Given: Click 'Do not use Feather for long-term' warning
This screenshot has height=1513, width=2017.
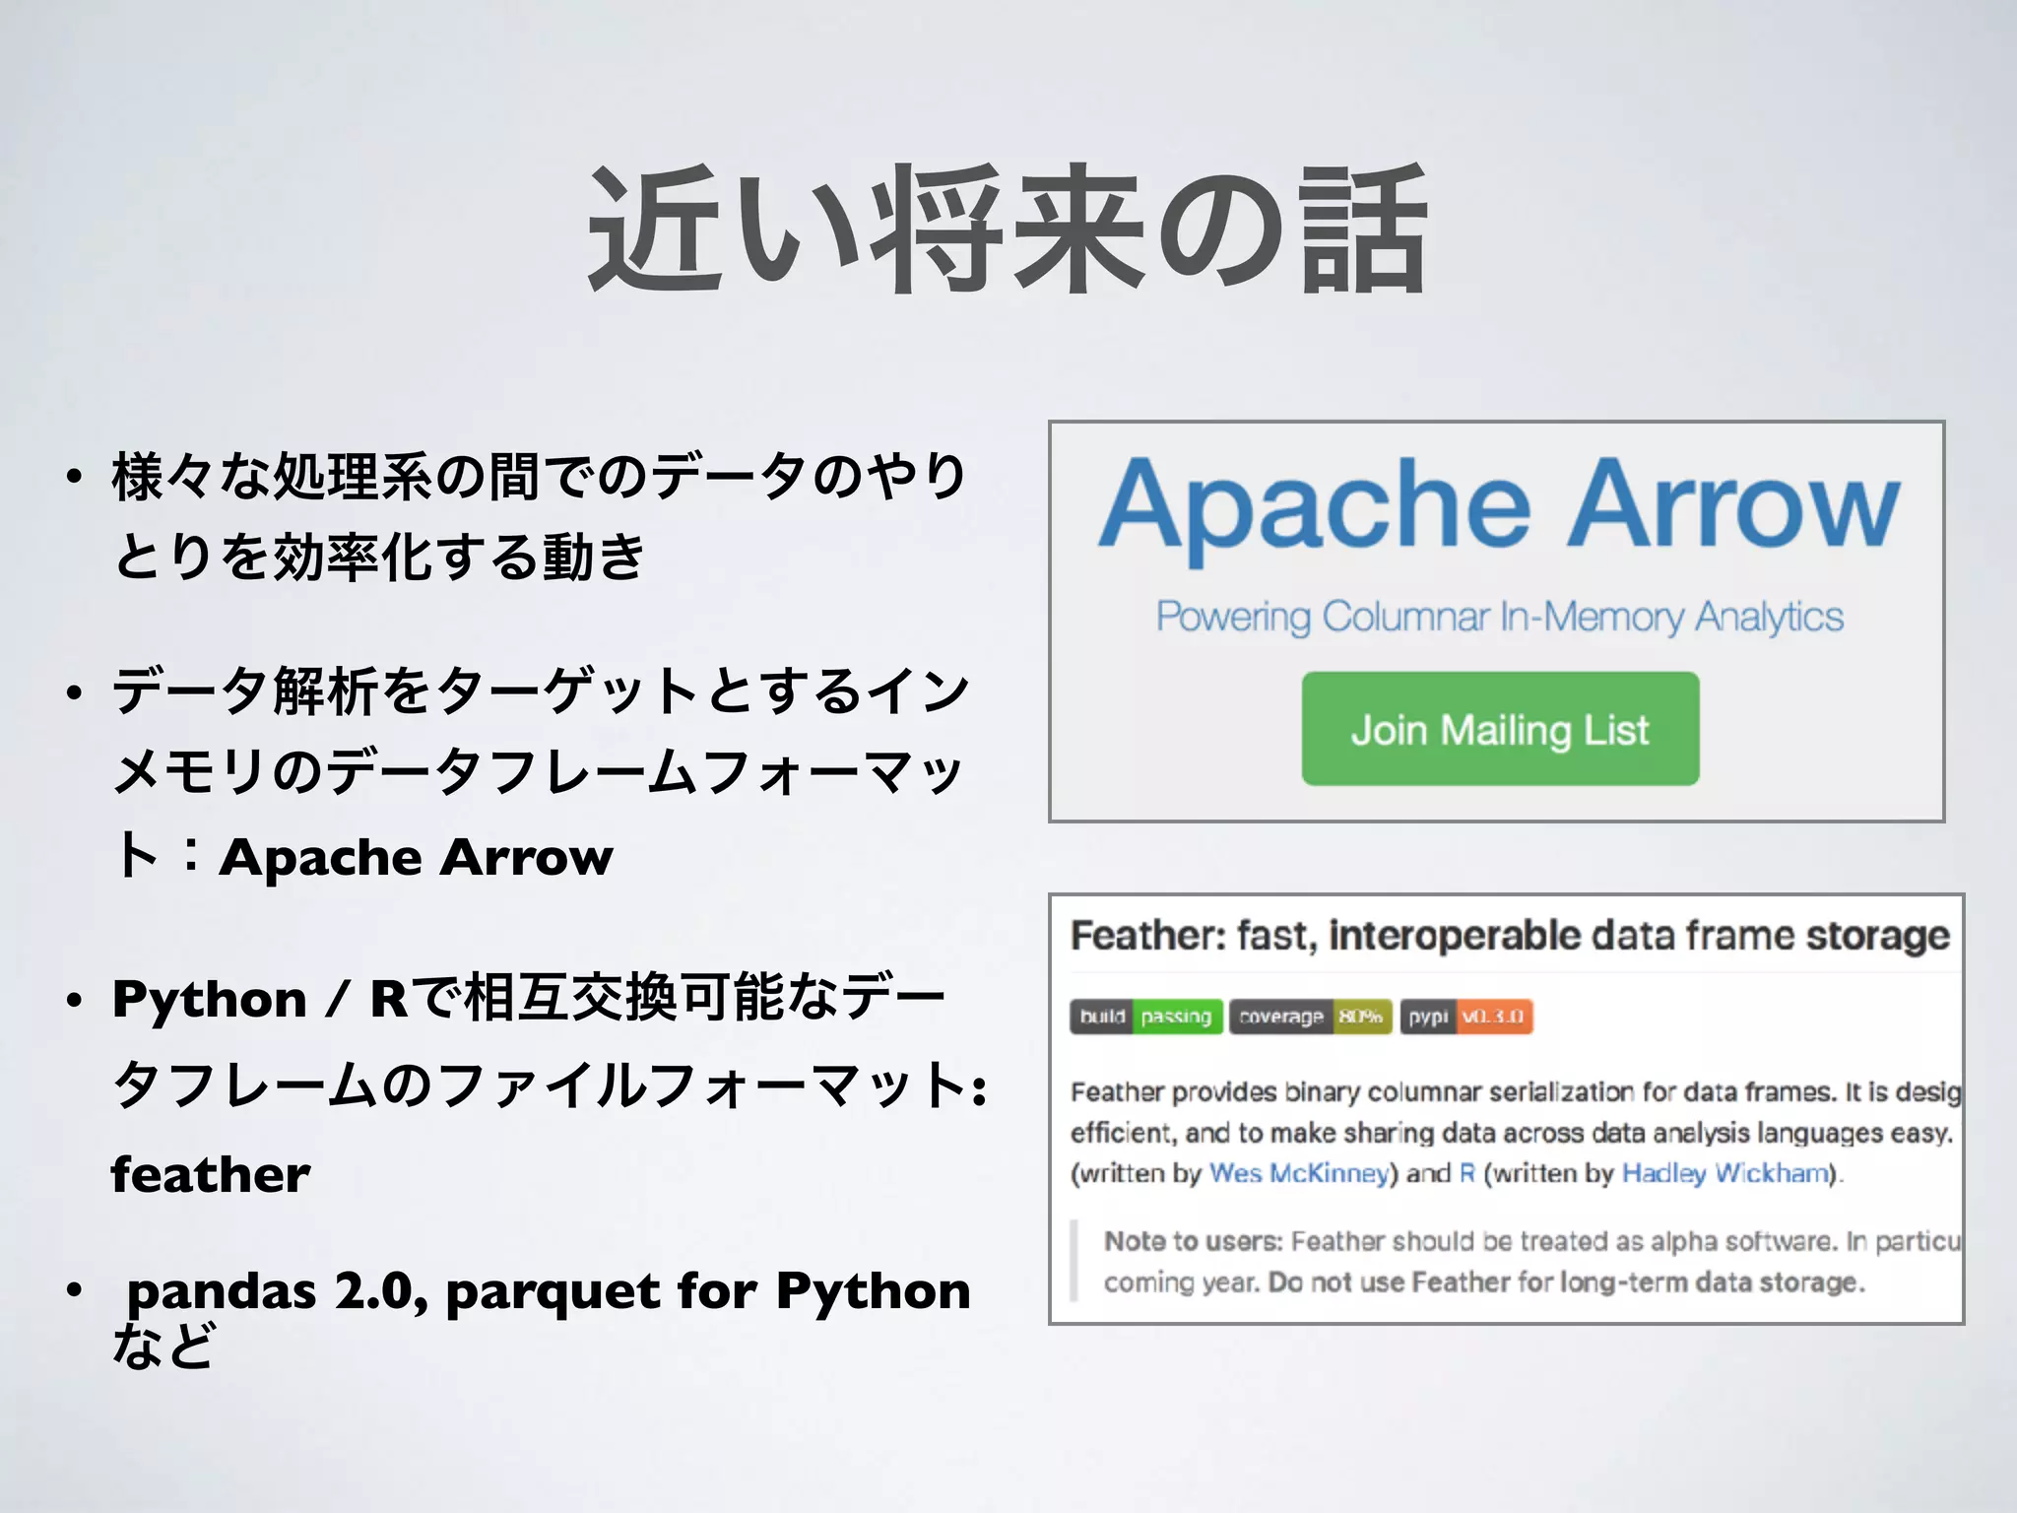Looking at the screenshot, I should 1566,1283.
